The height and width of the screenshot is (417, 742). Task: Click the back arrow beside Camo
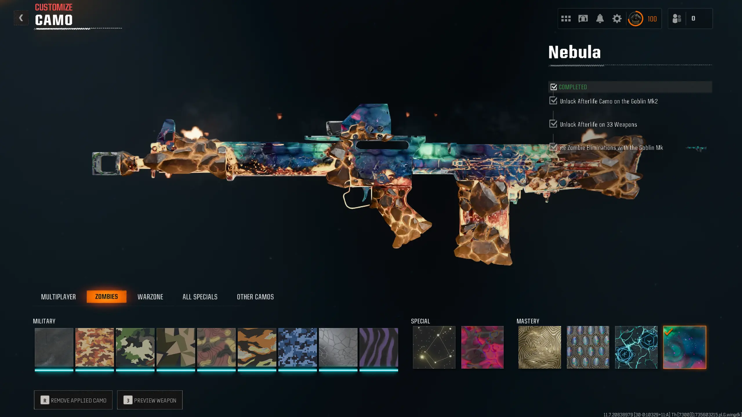click(21, 18)
